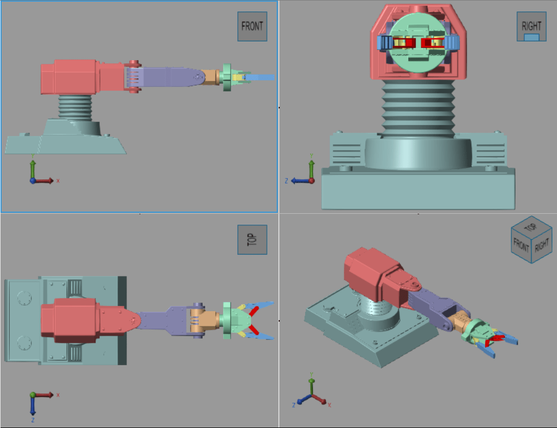Select the green gripper flange in TOP viewport

point(227,321)
